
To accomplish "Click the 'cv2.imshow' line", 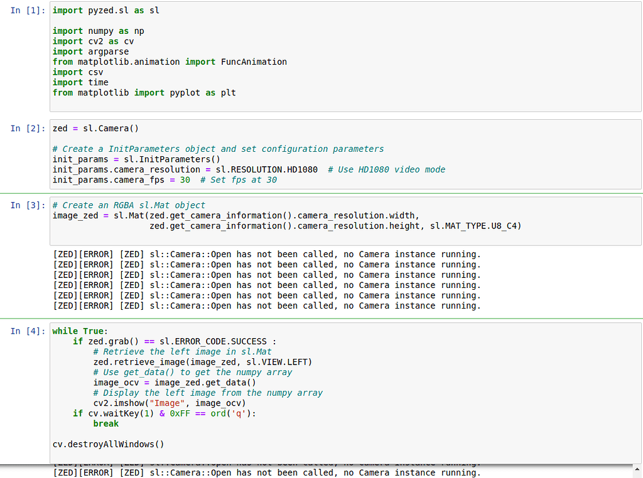I will click(x=170, y=403).
